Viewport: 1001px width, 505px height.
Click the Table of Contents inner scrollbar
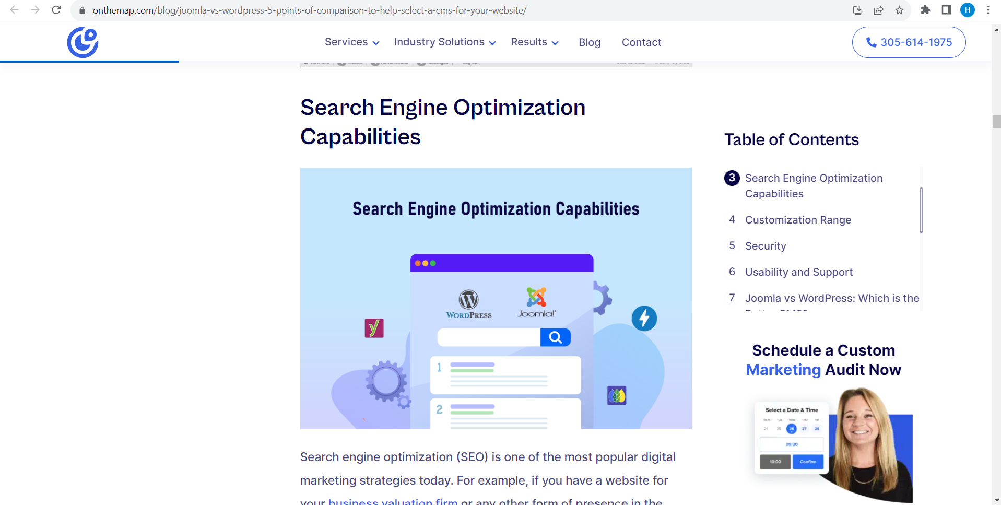click(921, 210)
